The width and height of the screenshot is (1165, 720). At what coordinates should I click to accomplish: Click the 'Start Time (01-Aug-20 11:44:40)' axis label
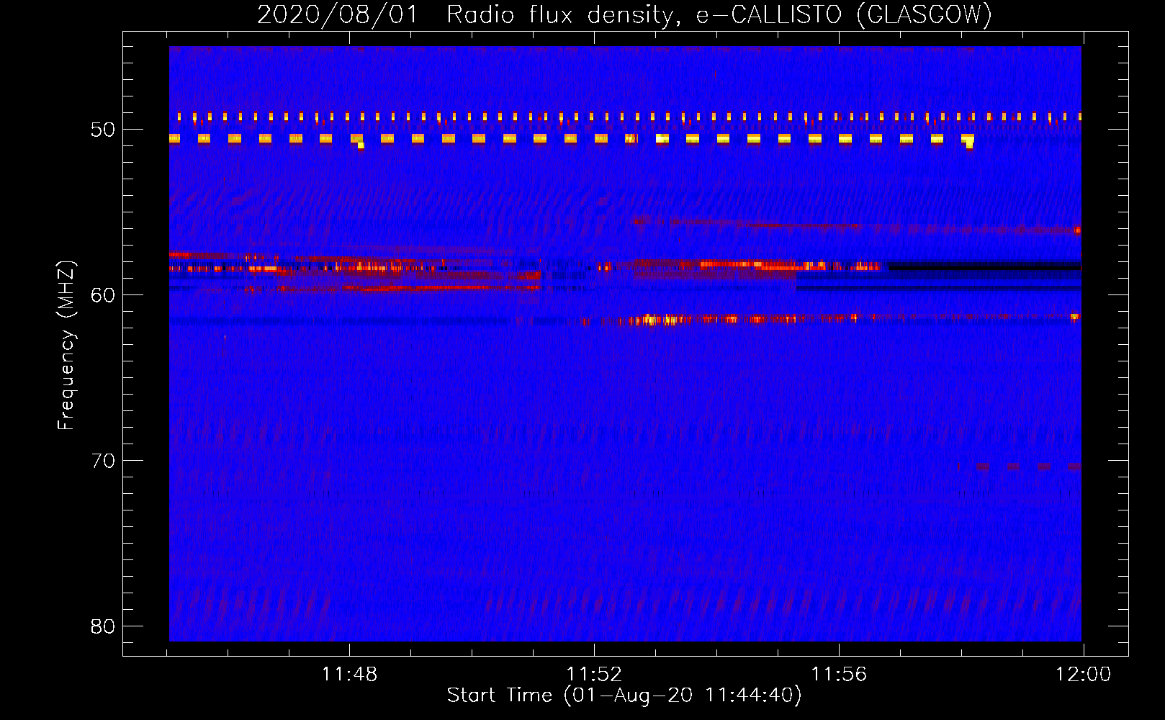click(624, 696)
